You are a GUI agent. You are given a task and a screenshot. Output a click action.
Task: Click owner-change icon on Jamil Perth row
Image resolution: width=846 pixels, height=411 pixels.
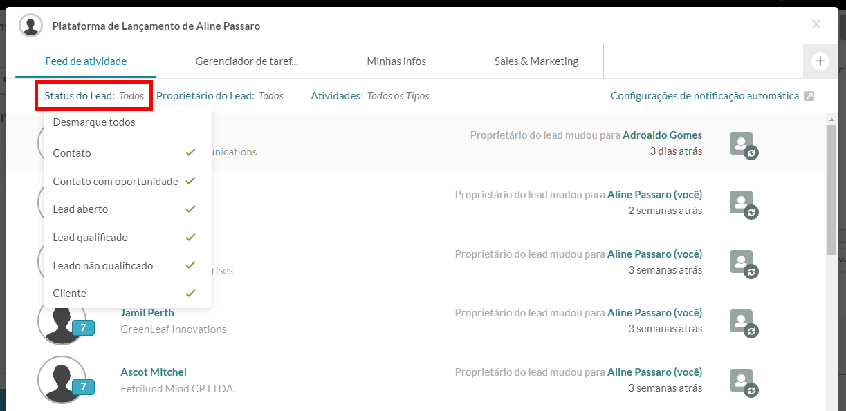(x=744, y=323)
